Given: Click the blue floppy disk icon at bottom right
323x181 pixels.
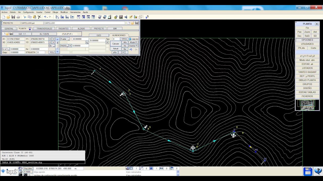Looking at the screenshot, I should [308, 171].
